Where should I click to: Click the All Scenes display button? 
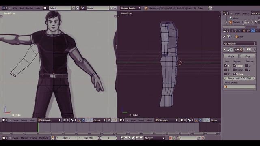coord(256,13)
